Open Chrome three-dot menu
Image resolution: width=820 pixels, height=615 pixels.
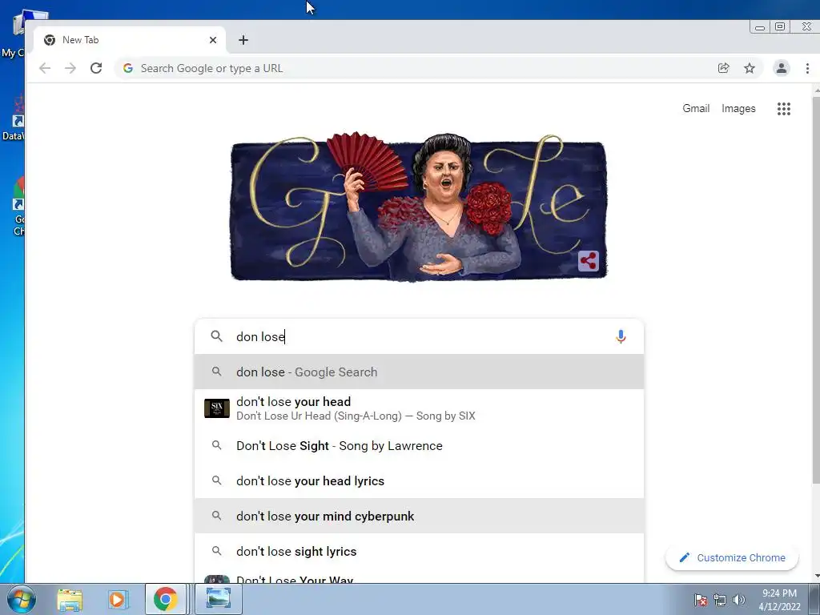point(807,68)
